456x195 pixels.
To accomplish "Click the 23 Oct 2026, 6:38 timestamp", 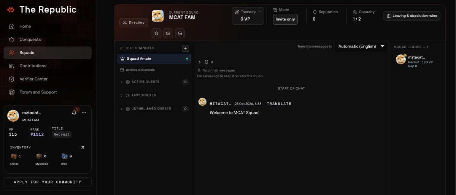I will tap(248, 104).
